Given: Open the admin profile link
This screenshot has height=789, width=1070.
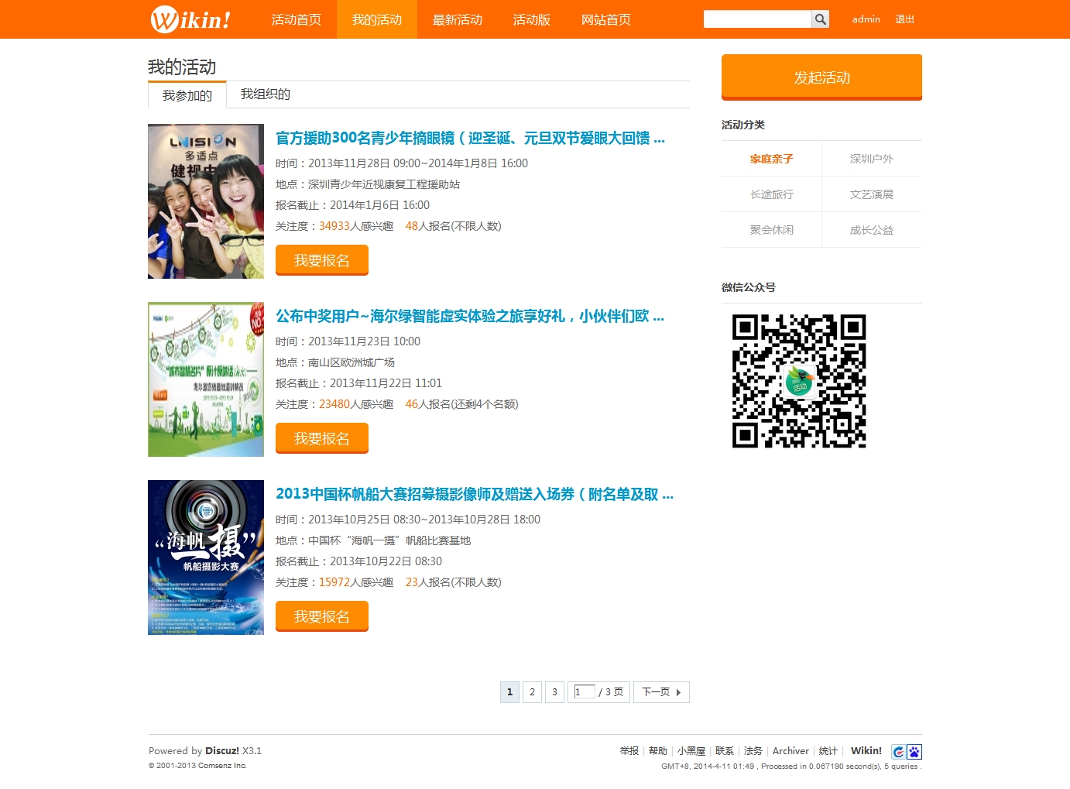Looking at the screenshot, I should pos(866,19).
